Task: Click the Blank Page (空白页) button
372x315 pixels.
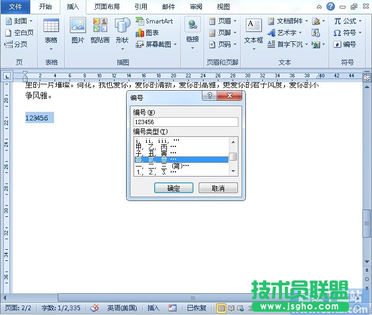Action: tap(19, 33)
